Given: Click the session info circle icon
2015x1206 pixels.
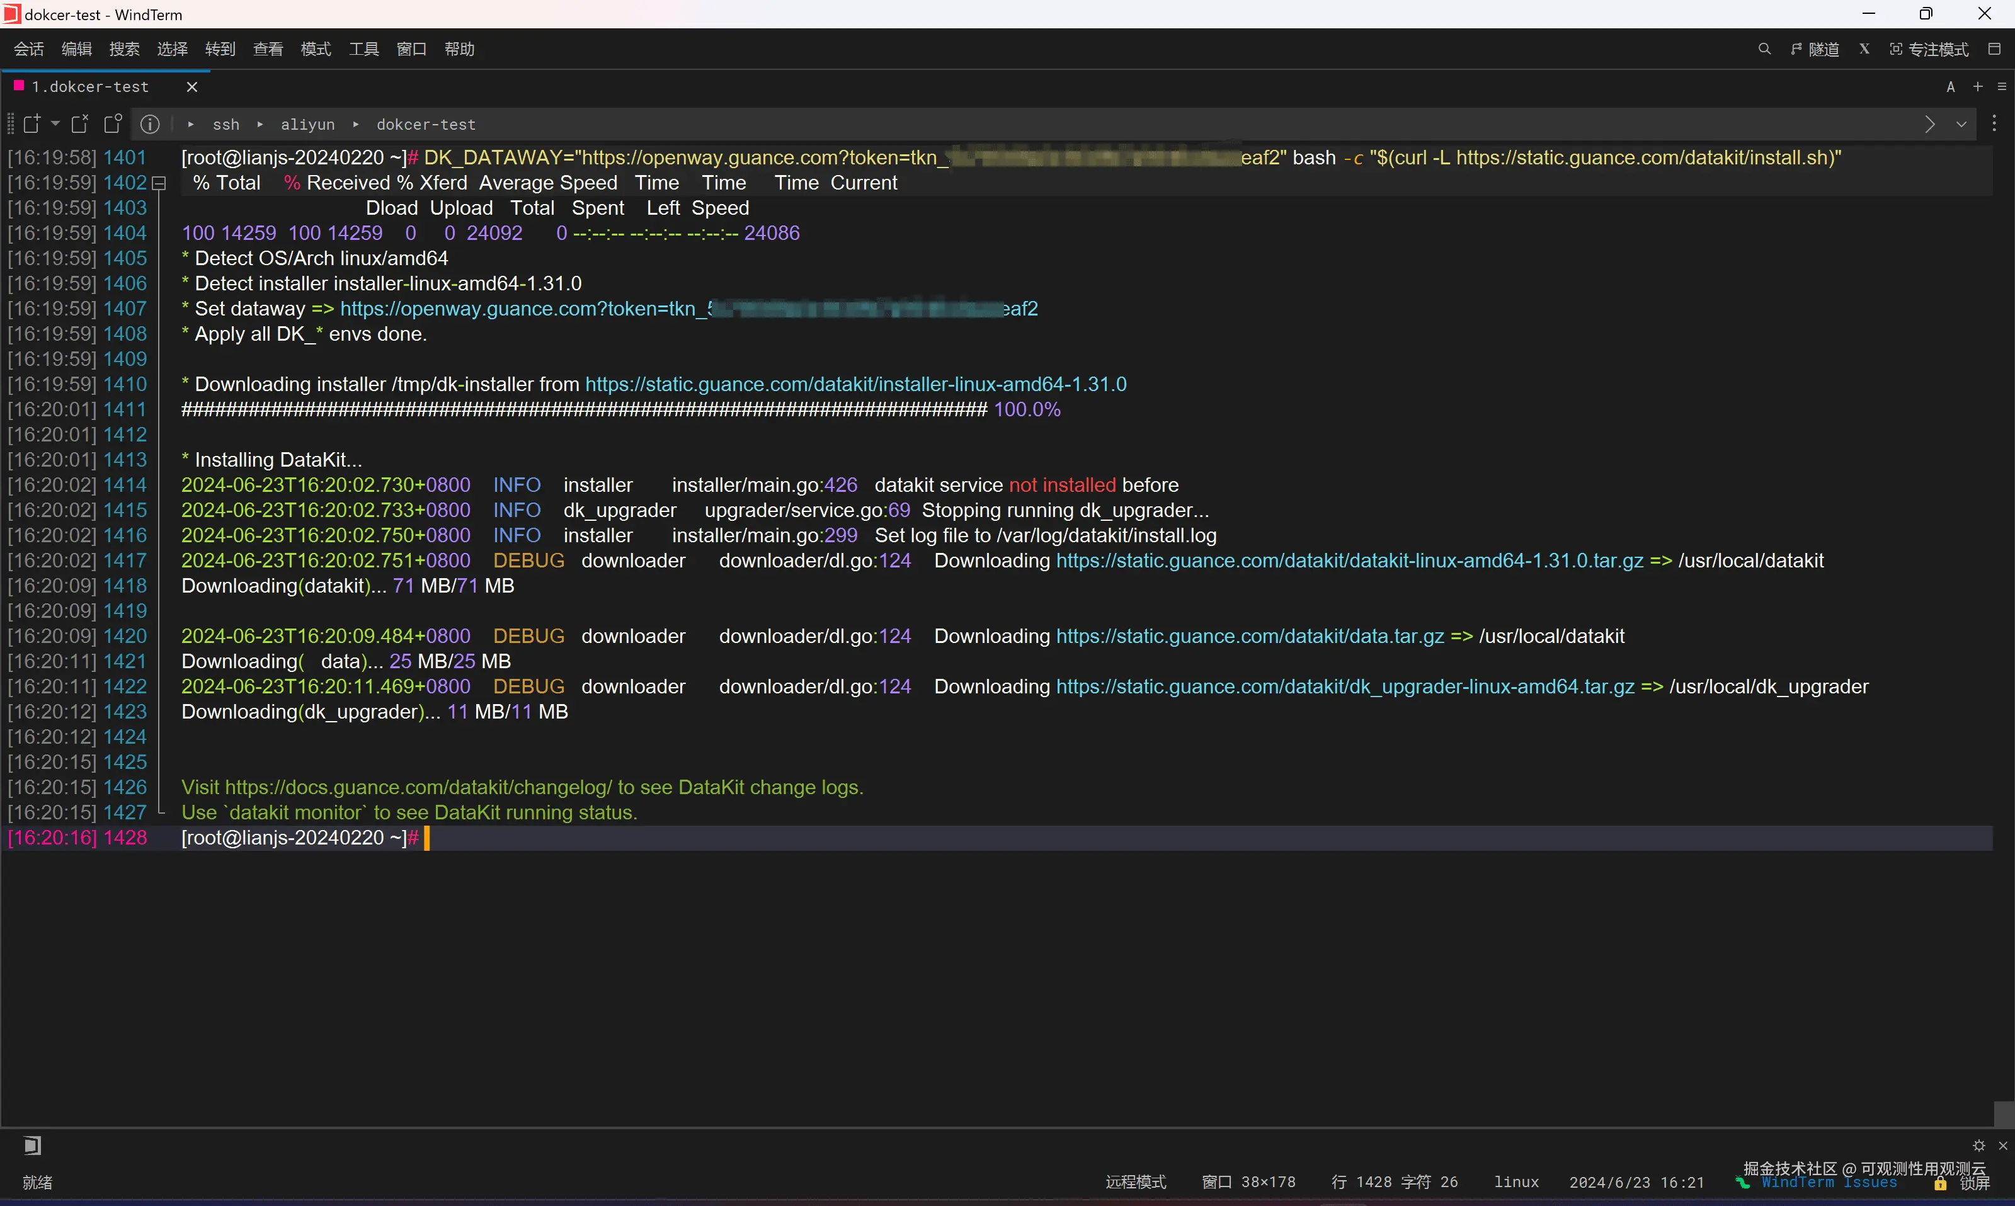Looking at the screenshot, I should pyautogui.click(x=149, y=123).
